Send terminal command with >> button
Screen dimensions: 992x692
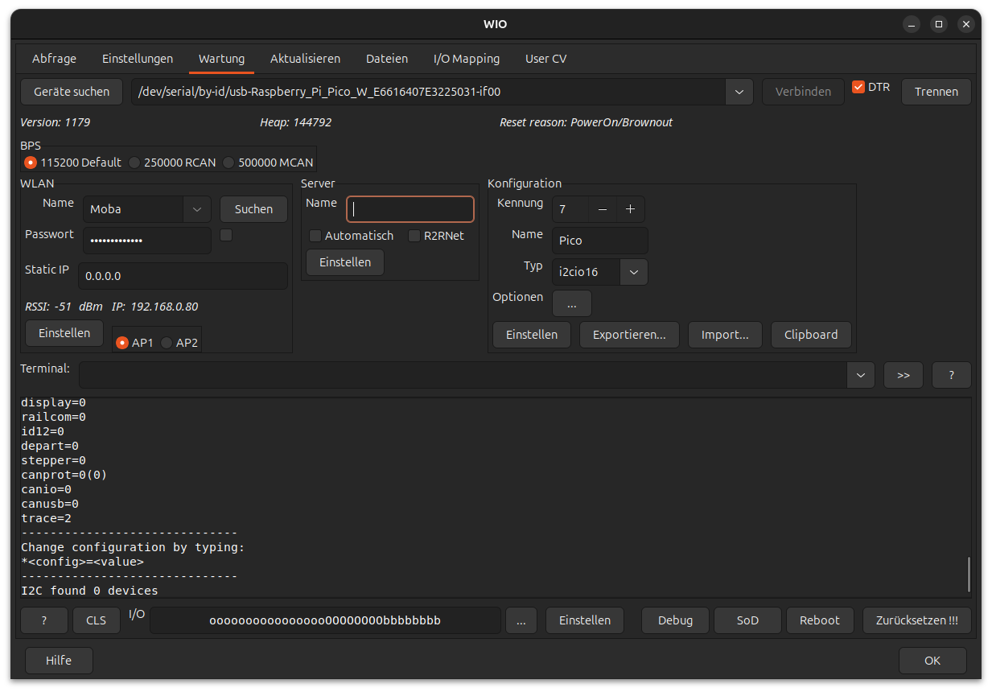[x=903, y=375]
